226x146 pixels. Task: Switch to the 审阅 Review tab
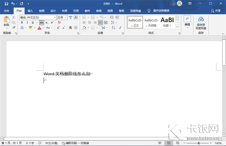point(99,11)
